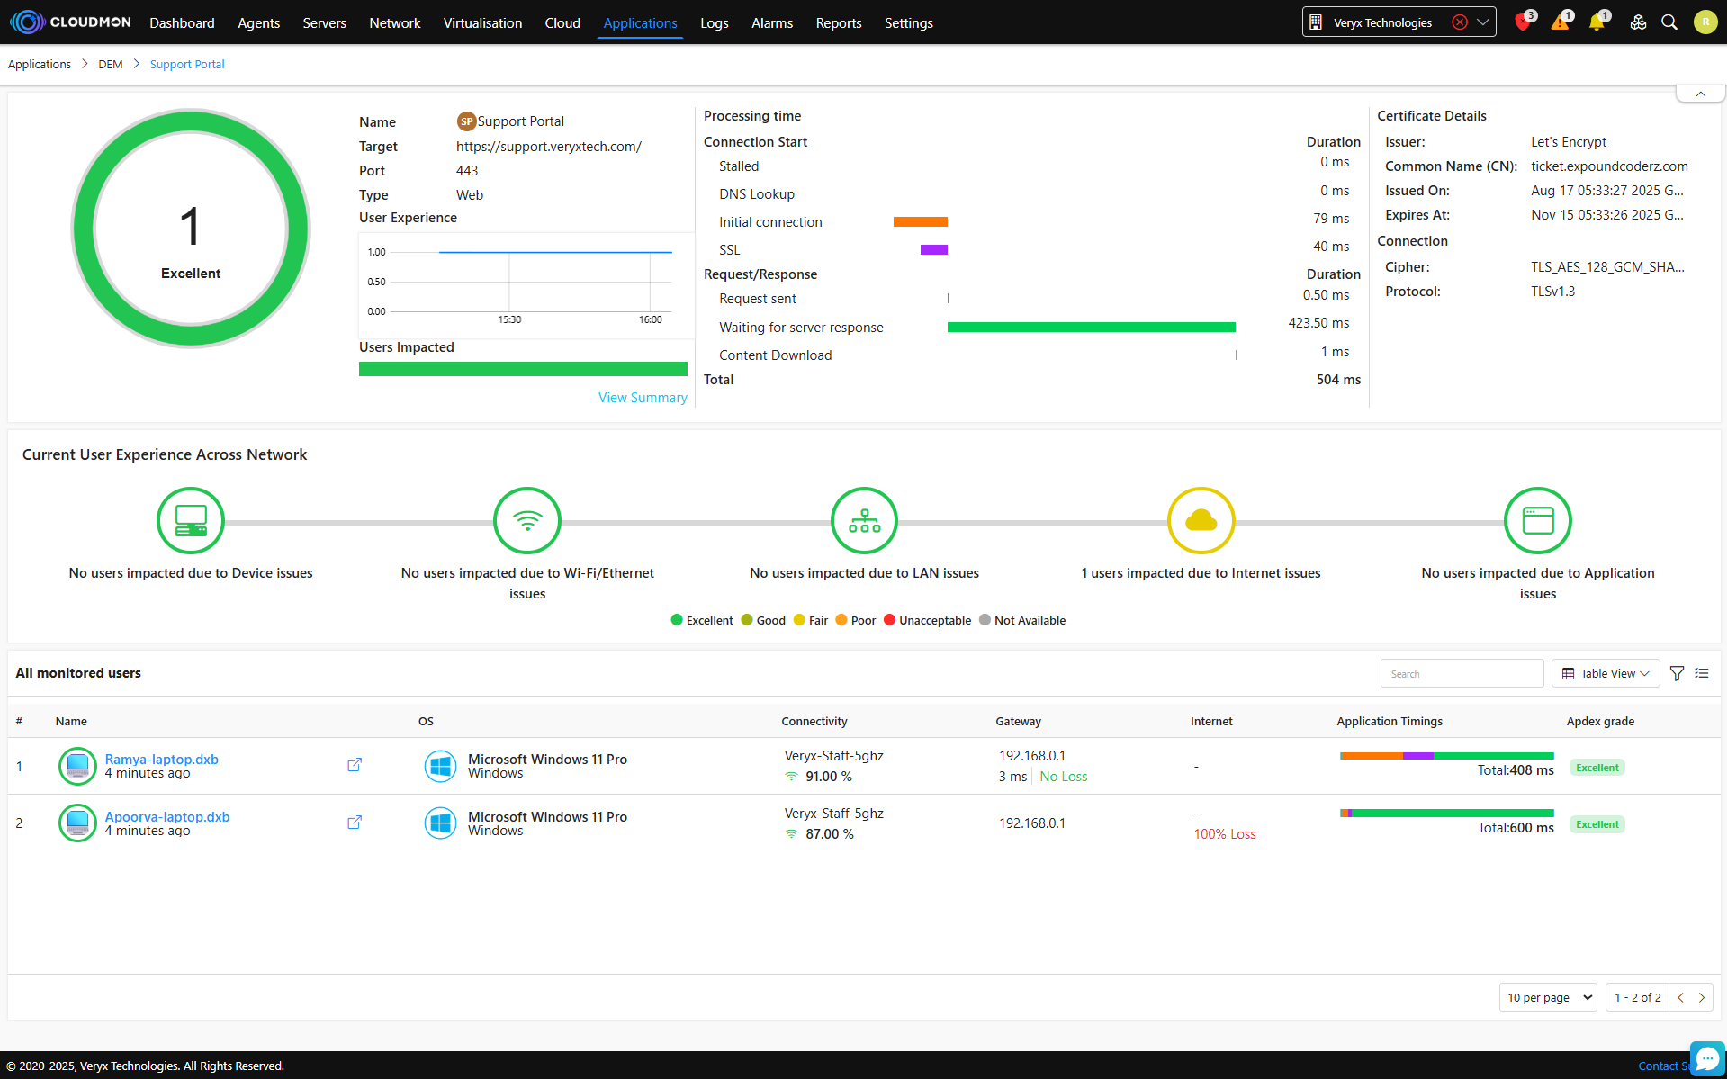Open the Table View dropdown

(x=1606, y=673)
